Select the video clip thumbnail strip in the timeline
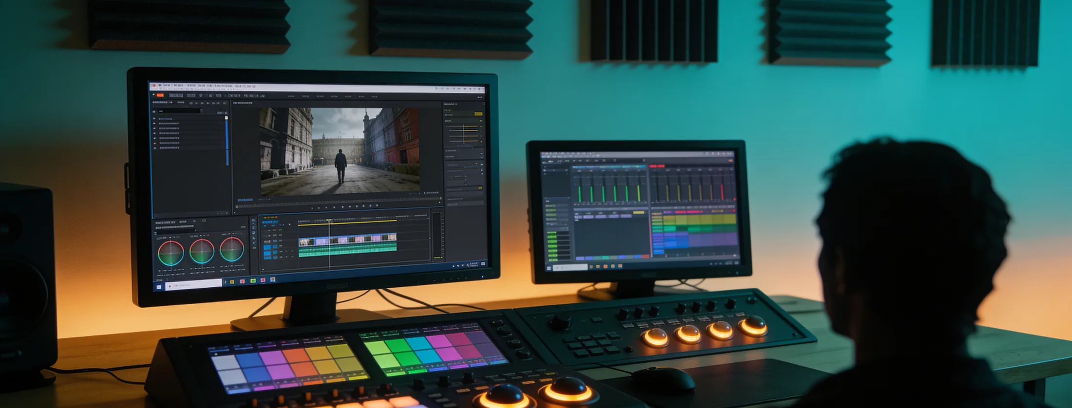Image resolution: width=1072 pixels, height=408 pixels. (x=347, y=240)
